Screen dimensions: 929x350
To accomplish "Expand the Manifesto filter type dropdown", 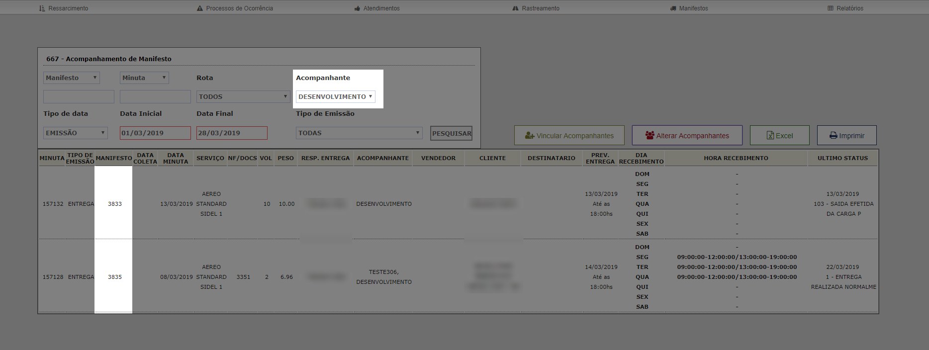I will (72, 78).
